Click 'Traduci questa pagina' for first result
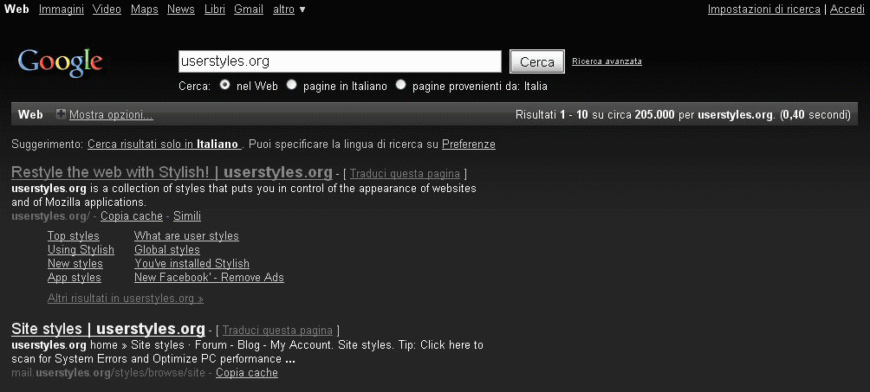 click(405, 174)
